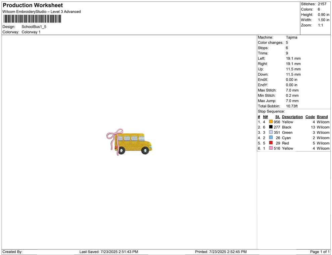Click the 'Max Jump:' label
Viewport: 332px width, 255px height.
(x=267, y=101)
